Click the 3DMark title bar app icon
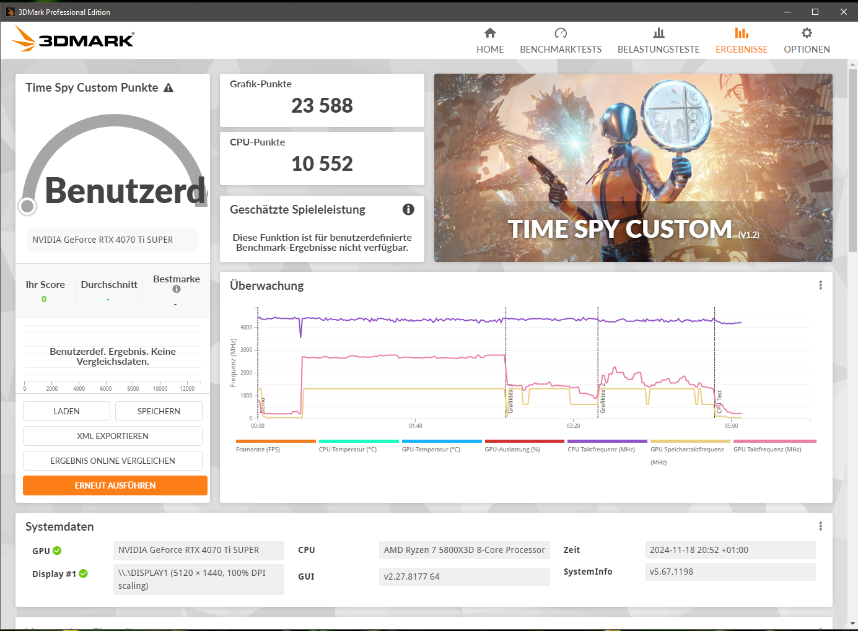Viewport: 858px width, 631px height. (10, 12)
